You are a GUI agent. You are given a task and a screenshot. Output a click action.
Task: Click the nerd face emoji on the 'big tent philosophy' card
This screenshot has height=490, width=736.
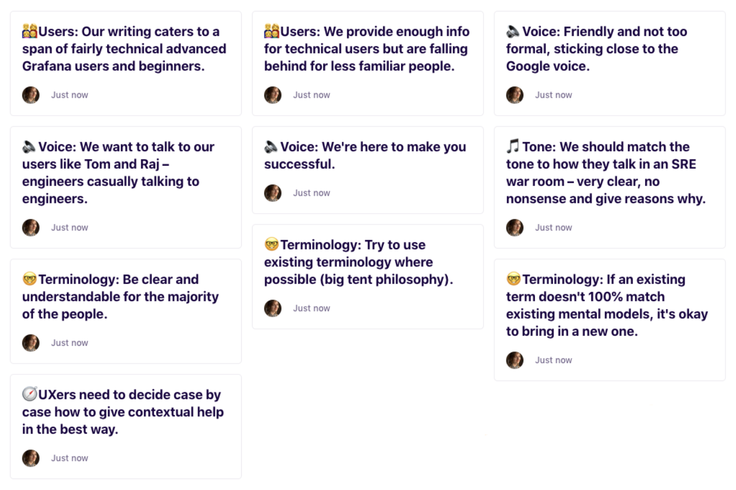pyautogui.click(x=272, y=244)
